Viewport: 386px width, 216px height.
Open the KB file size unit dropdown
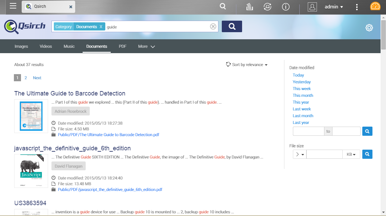[351, 154]
